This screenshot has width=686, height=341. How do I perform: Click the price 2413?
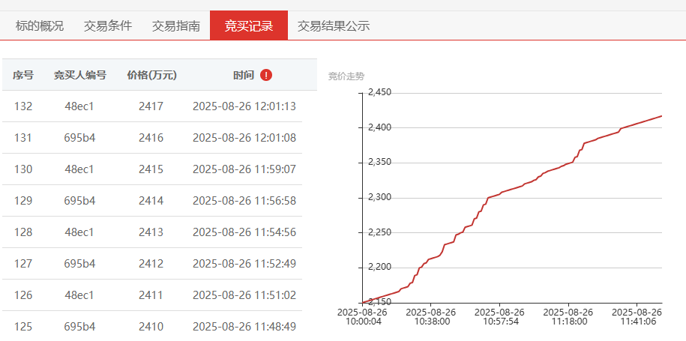(151, 232)
